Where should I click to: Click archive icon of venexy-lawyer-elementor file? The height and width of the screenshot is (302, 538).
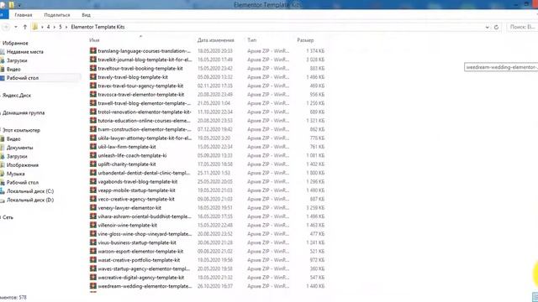pyautogui.click(x=93, y=208)
